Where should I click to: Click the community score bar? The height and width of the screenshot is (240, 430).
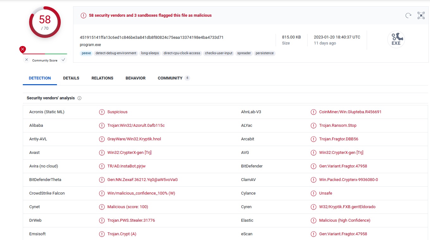45,54
